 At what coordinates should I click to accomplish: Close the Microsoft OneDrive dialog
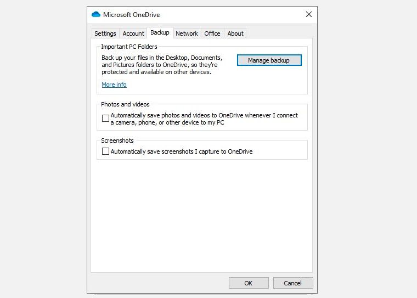[x=309, y=15]
